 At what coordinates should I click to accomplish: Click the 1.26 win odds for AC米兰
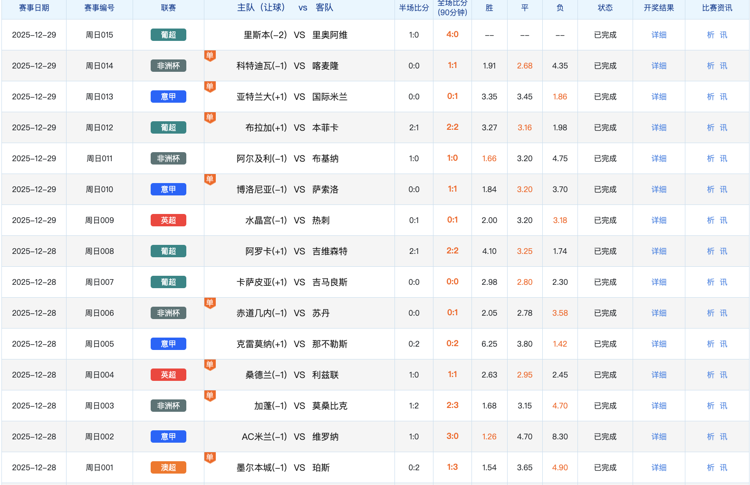pyautogui.click(x=489, y=436)
